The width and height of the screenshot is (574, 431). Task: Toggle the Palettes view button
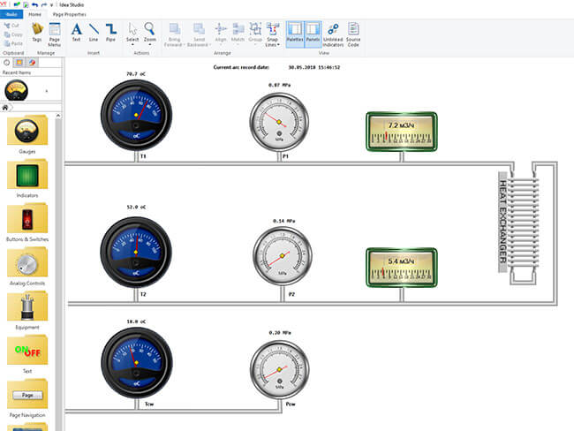point(295,34)
